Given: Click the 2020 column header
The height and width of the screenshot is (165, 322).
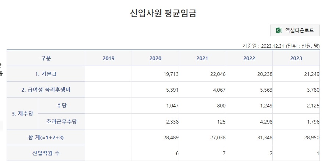Looking at the screenshot, I should tap(155, 58).
